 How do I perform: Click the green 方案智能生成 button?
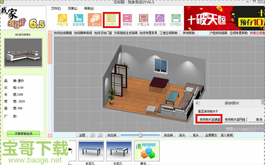(x=23, y=134)
